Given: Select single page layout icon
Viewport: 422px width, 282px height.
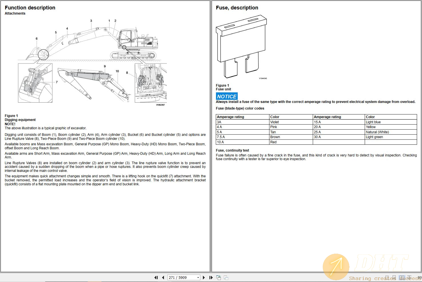Looking at the screenshot, I should [x=387, y=277].
